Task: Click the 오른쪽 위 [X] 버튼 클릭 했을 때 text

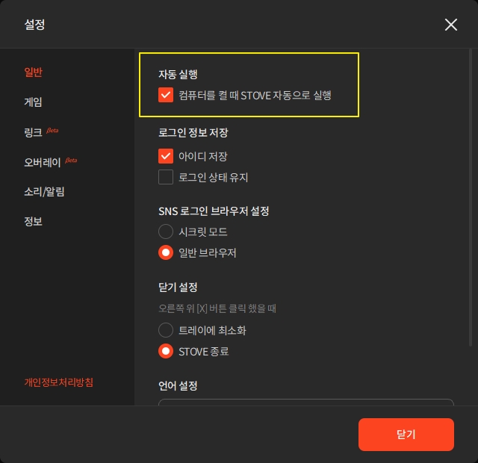Action: tap(217, 308)
